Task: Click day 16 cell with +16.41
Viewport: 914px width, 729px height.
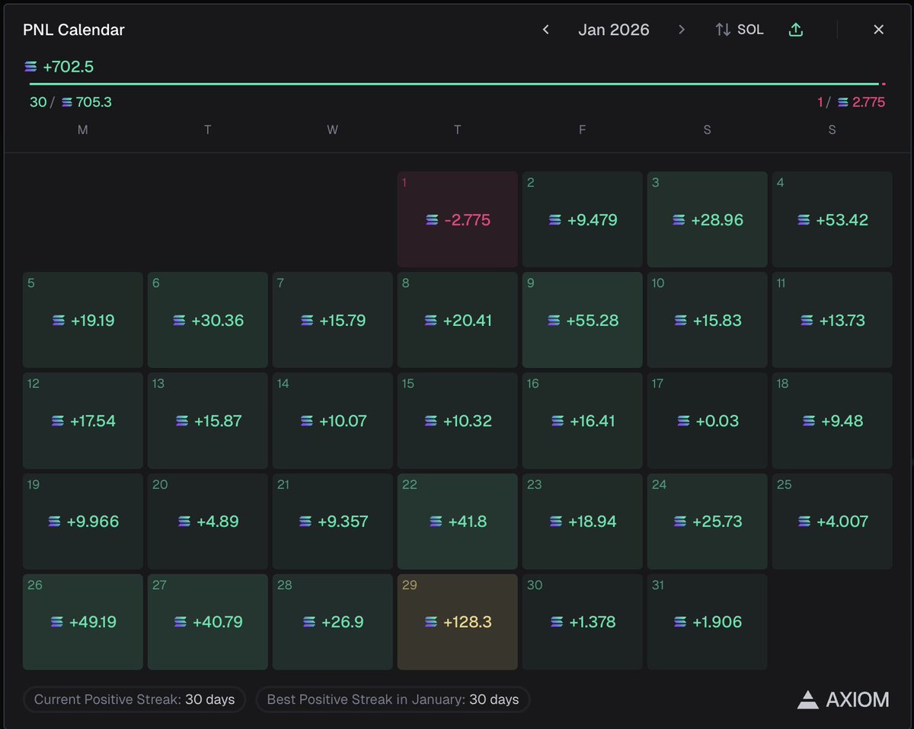Action: pos(583,420)
